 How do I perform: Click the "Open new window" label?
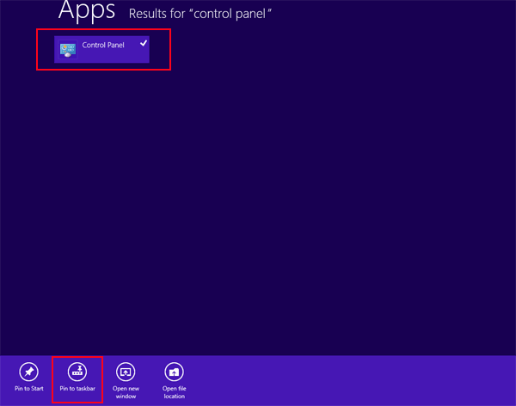coord(126,392)
